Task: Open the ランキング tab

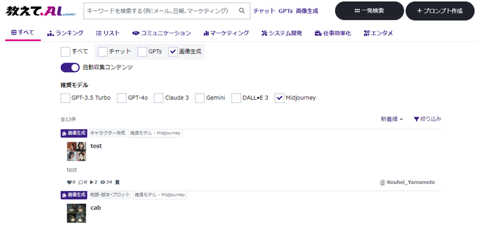Action: pos(66,33)
